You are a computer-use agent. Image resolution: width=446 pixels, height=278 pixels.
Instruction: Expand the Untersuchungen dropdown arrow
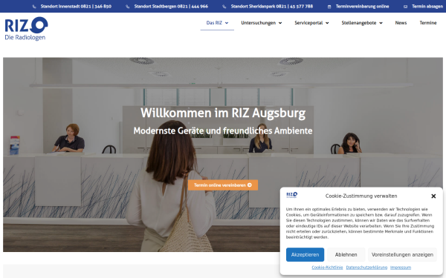pos(280,23)
